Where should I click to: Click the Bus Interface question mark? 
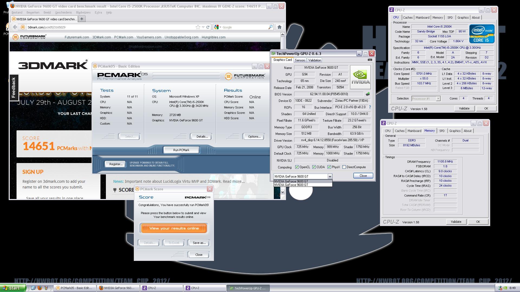(370, 107)
